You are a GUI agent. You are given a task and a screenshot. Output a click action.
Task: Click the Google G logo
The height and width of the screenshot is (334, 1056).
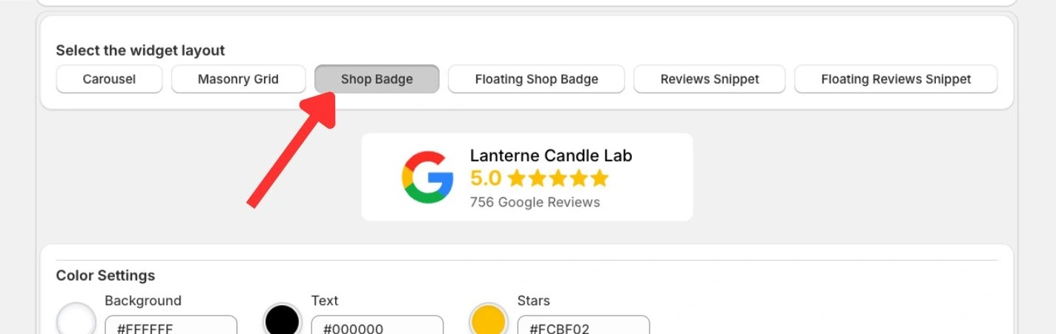click(428, 177)
